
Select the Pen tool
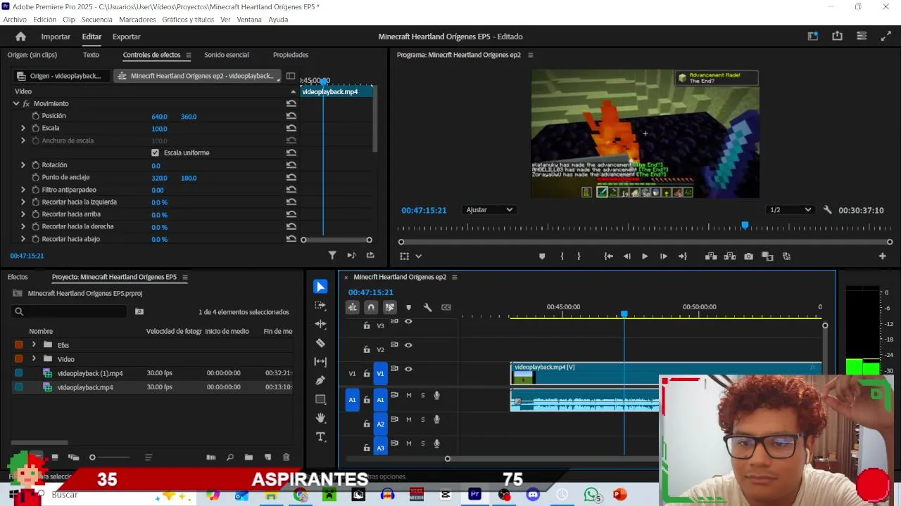(x=320, y=380)
